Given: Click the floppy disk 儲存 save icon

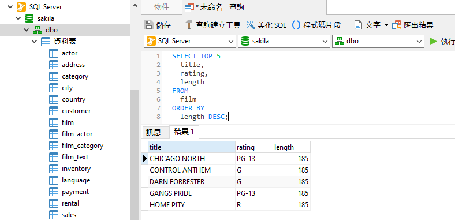Looking at the screenshot, I should [x=148, y=25].
